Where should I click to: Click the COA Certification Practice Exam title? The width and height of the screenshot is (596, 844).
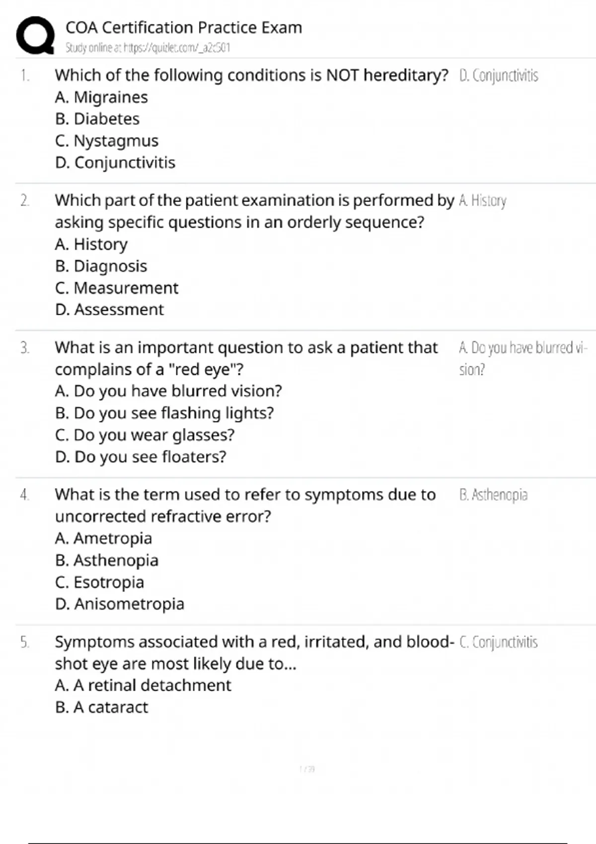coord(184,27)
